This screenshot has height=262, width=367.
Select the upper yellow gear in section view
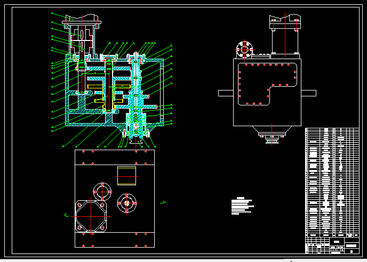click(x=109, y=86)
